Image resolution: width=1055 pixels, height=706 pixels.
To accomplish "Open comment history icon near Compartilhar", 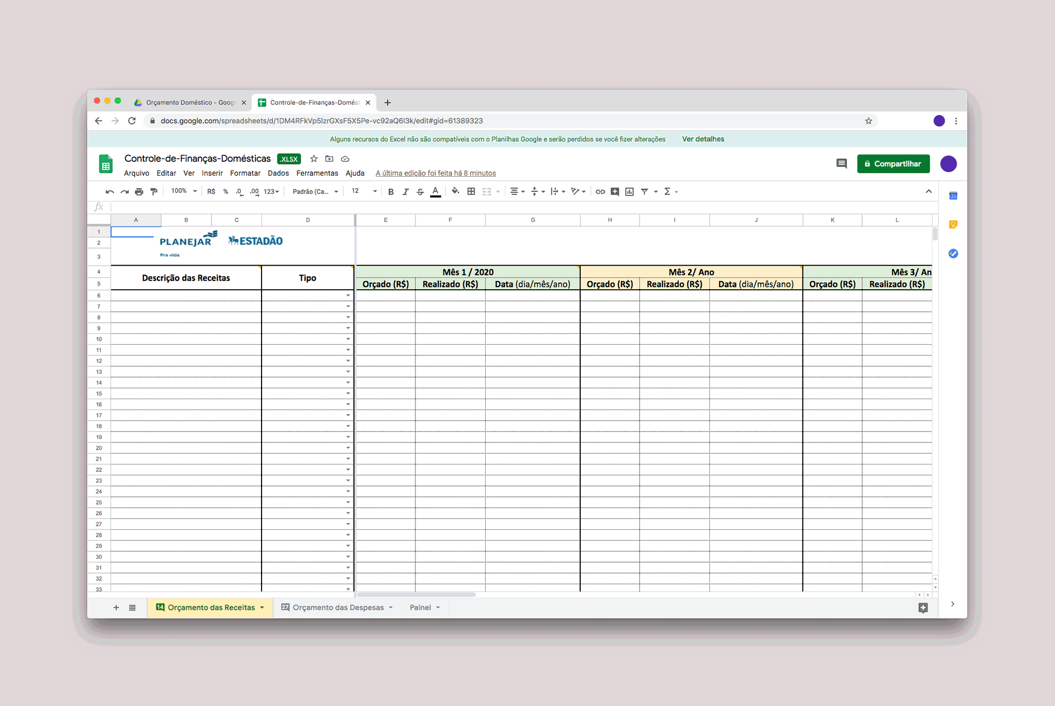I will tap(841, 164).
